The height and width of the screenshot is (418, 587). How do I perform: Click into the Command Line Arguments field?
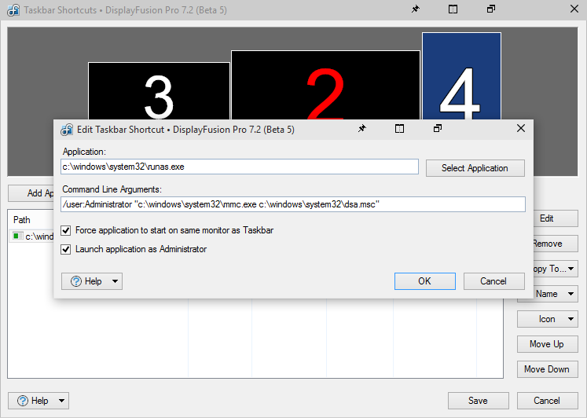(293, 204)
